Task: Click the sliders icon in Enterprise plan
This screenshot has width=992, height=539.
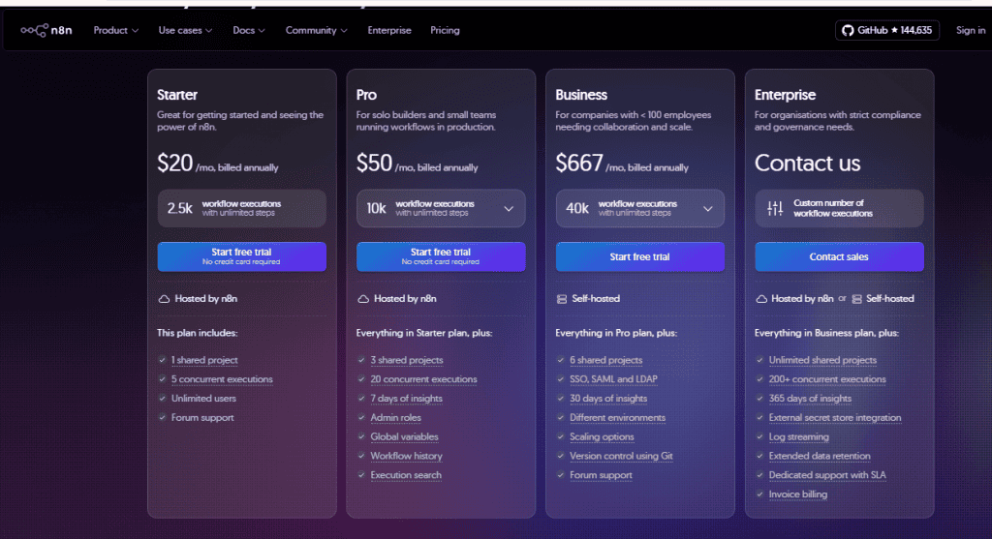Action: [774, 208]
